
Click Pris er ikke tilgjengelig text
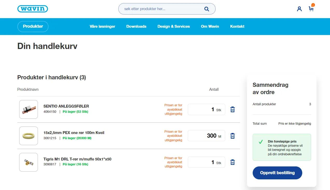coord(295,124)
